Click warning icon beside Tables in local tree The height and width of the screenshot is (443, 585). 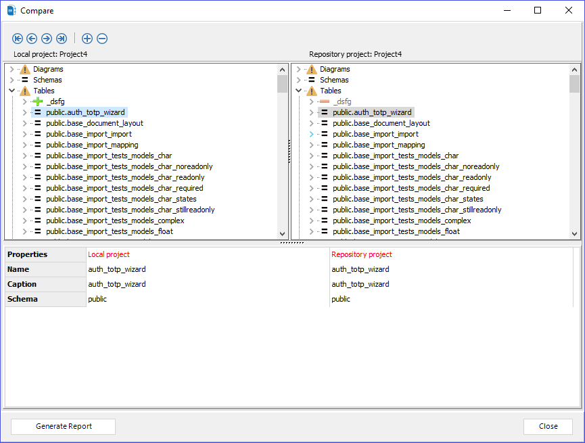coord(25,91)
